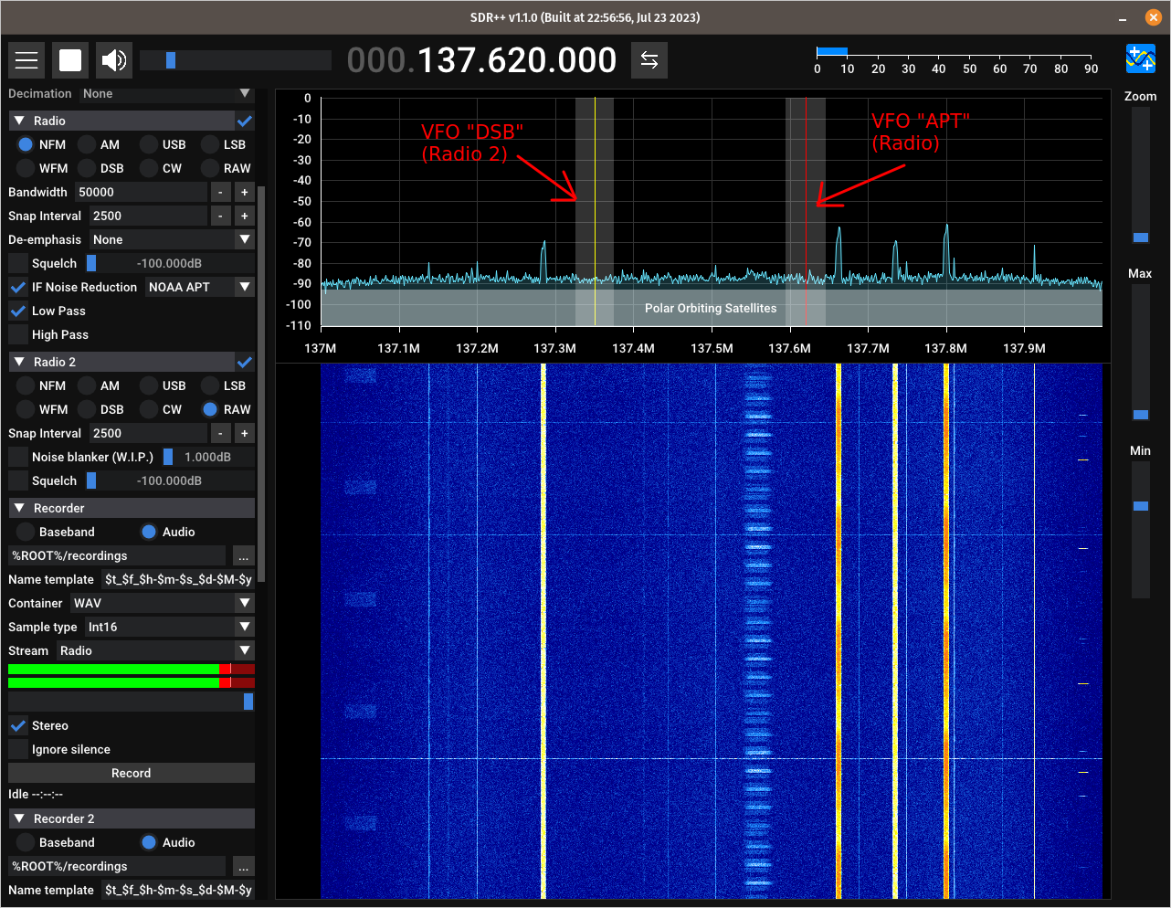Stop the SDR with the stop button
The width and height of the screenshot is (1171, 908).
pos(70,60)
